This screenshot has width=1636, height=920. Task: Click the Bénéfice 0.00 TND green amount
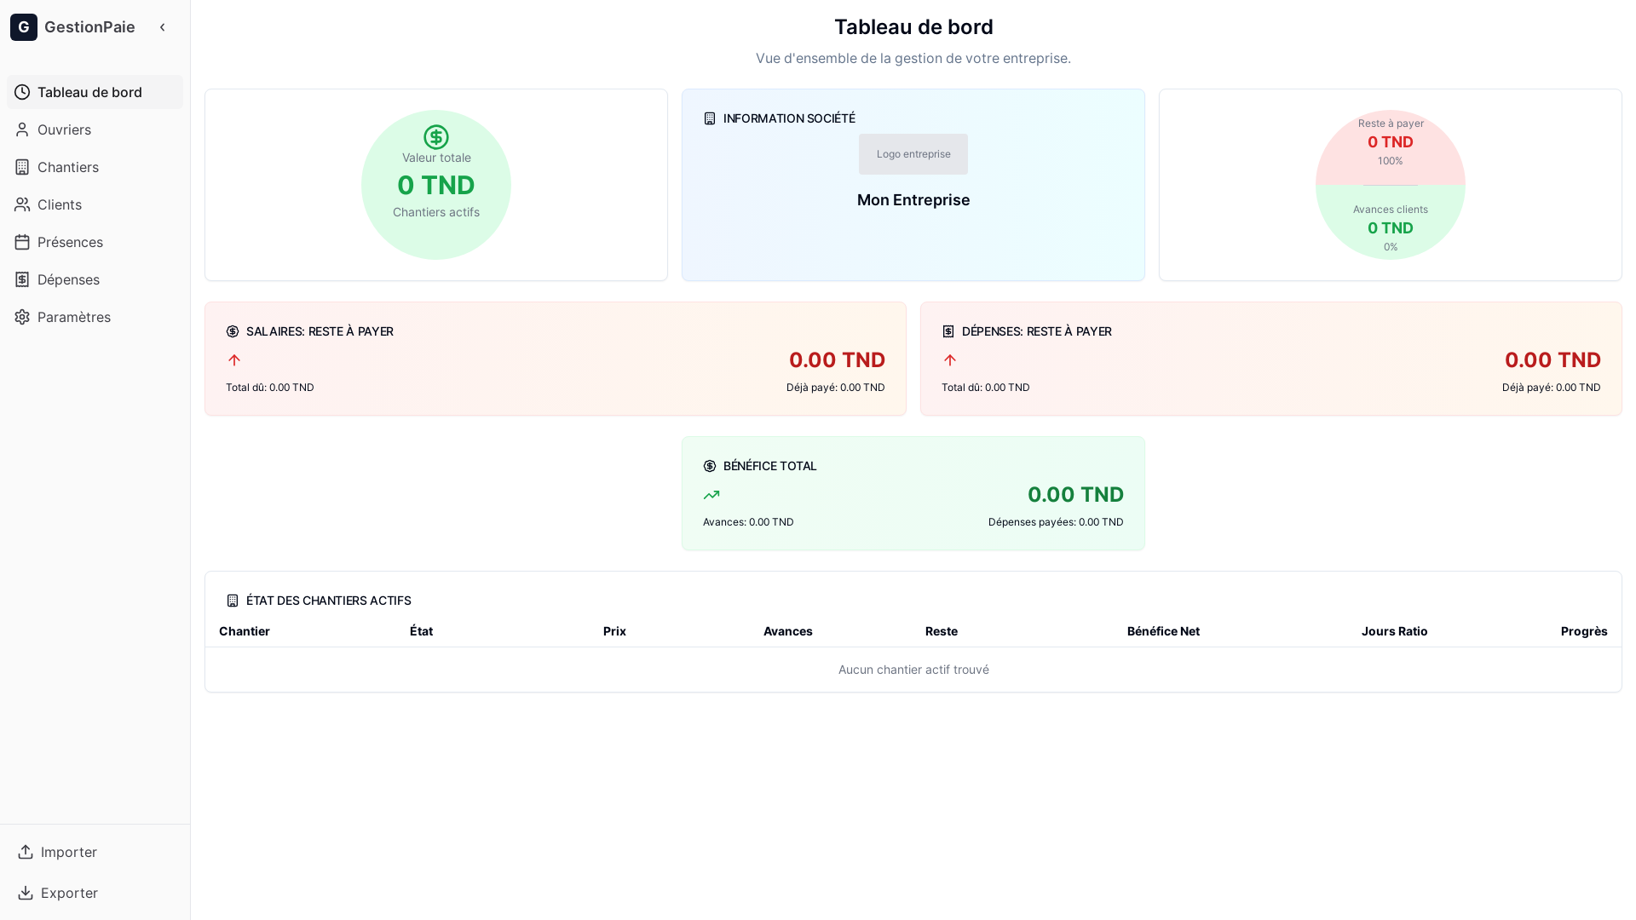coord(1075,495)
